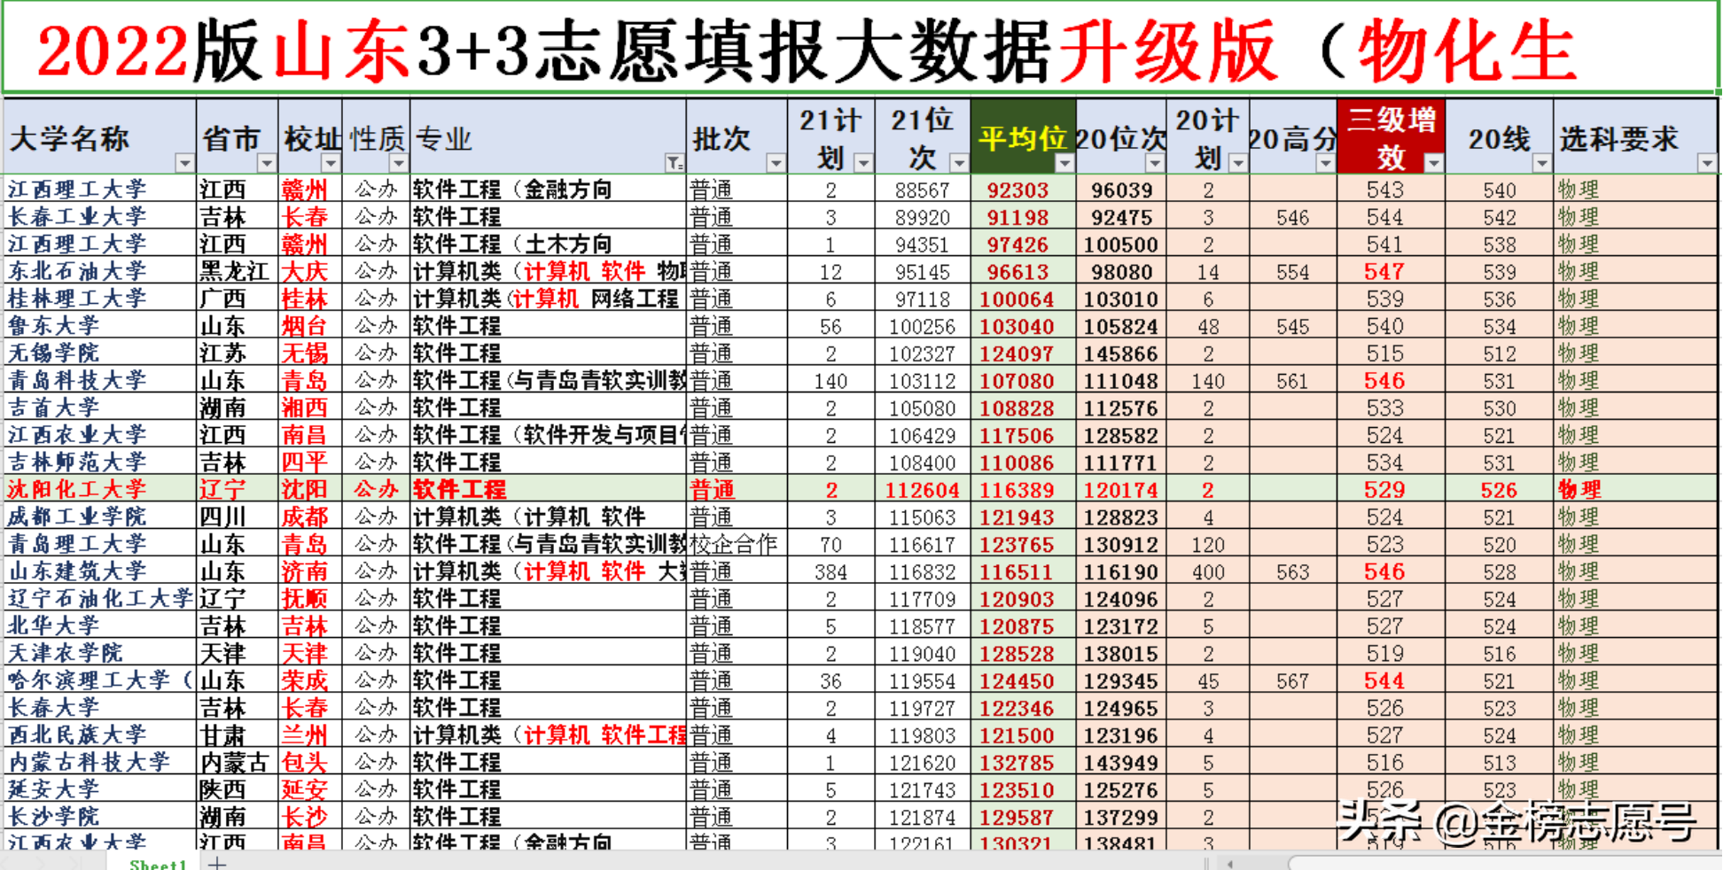The image size is (1723, 870).
Task: Click the filter icon on 省市 column
Action: pyautogui.click(x=268, y=163)
